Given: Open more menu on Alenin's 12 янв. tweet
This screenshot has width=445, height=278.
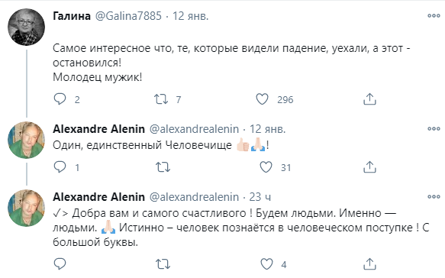Looking at the screenshot, I should point(434,128).
